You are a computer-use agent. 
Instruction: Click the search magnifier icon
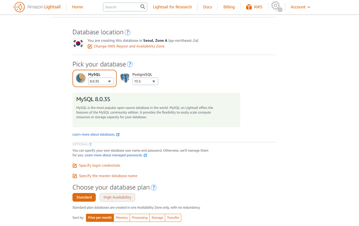143,7
